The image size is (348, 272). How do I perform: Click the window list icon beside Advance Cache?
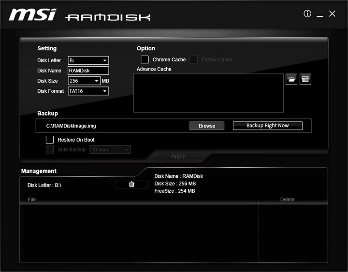point(305,79)
